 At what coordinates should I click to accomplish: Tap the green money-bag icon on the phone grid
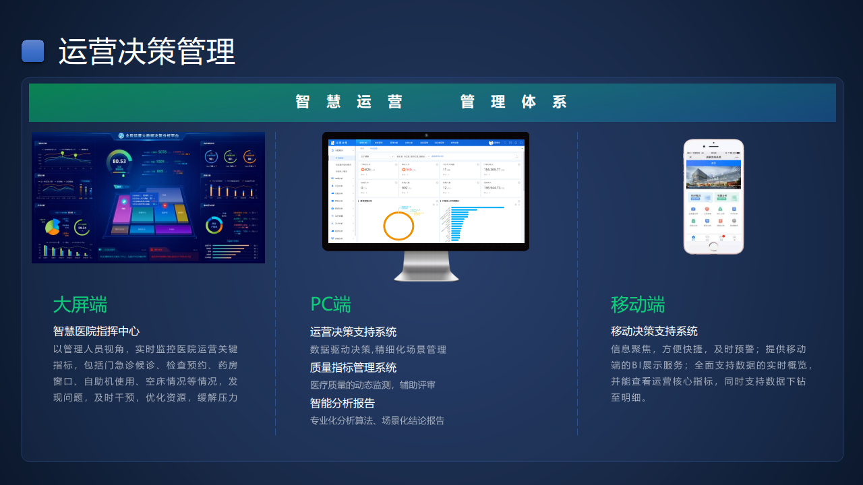pyautogui.click(x=720, y=209)
